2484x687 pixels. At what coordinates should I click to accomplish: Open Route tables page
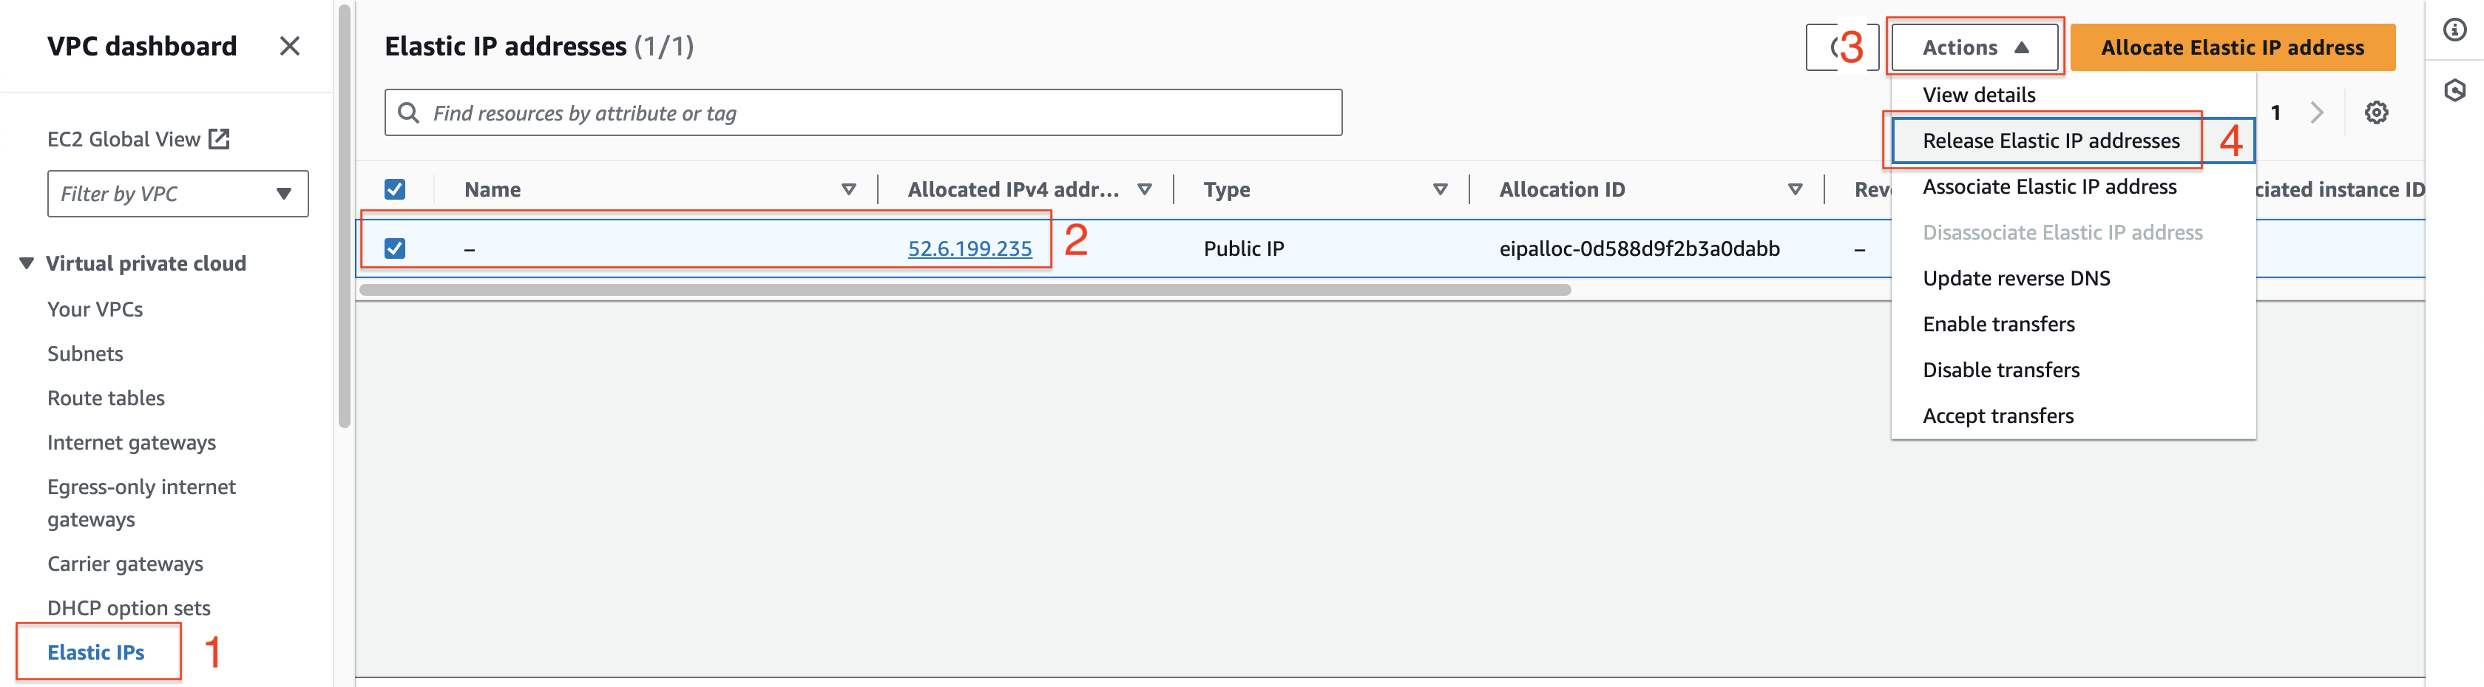106,398
